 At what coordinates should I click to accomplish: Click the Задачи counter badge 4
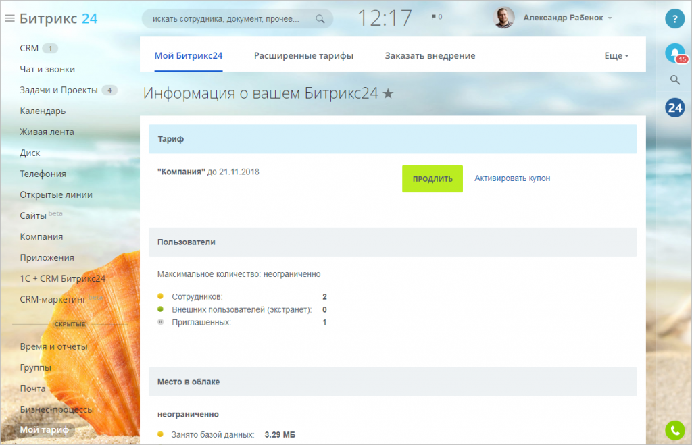(x=109, y=90)
